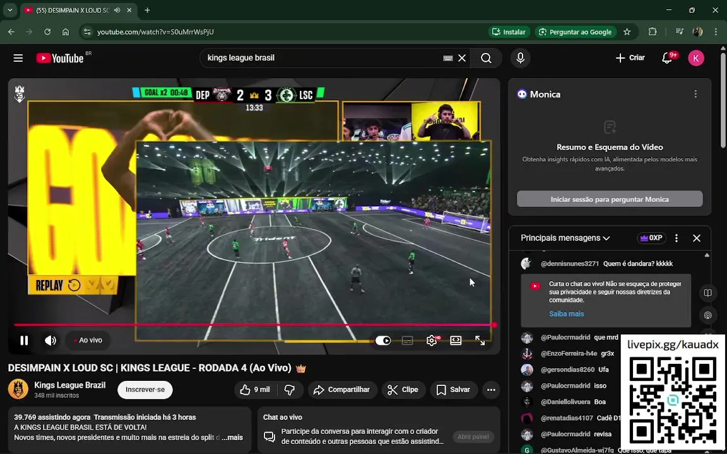Save the video with Salvar
The height and width of the screenshot is (454, 727).
tap(454, 390)
